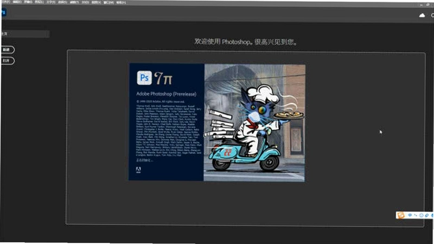This screenshot has height=244, width=434.
Task: Open the 文字 (Type) menu
Action: tap(51, 2)
